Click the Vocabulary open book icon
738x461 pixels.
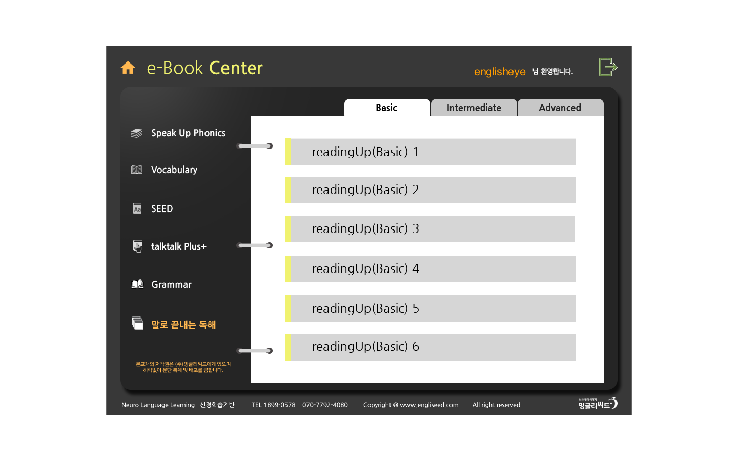click(x=137, y=170)
